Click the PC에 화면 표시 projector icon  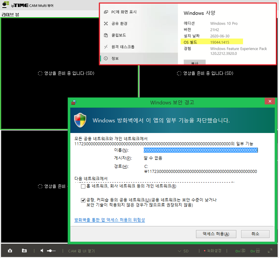click(106, 12)
